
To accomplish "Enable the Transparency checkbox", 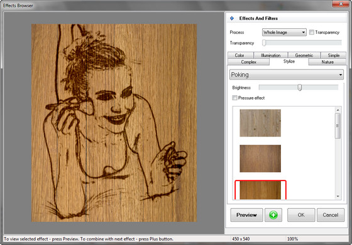I will (311, 32).
